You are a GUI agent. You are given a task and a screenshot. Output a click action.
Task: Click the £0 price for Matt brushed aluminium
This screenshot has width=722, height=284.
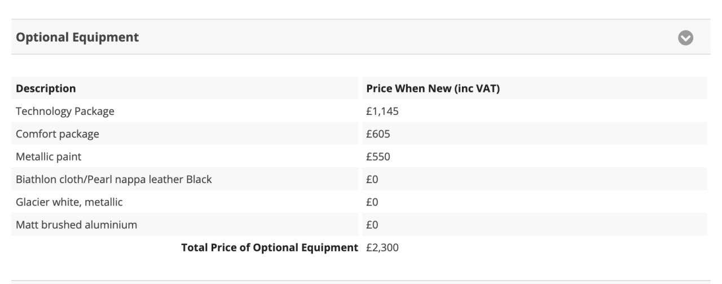[372, 225]
